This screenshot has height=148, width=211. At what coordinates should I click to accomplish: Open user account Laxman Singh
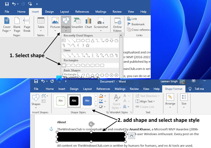pos(173,82)
